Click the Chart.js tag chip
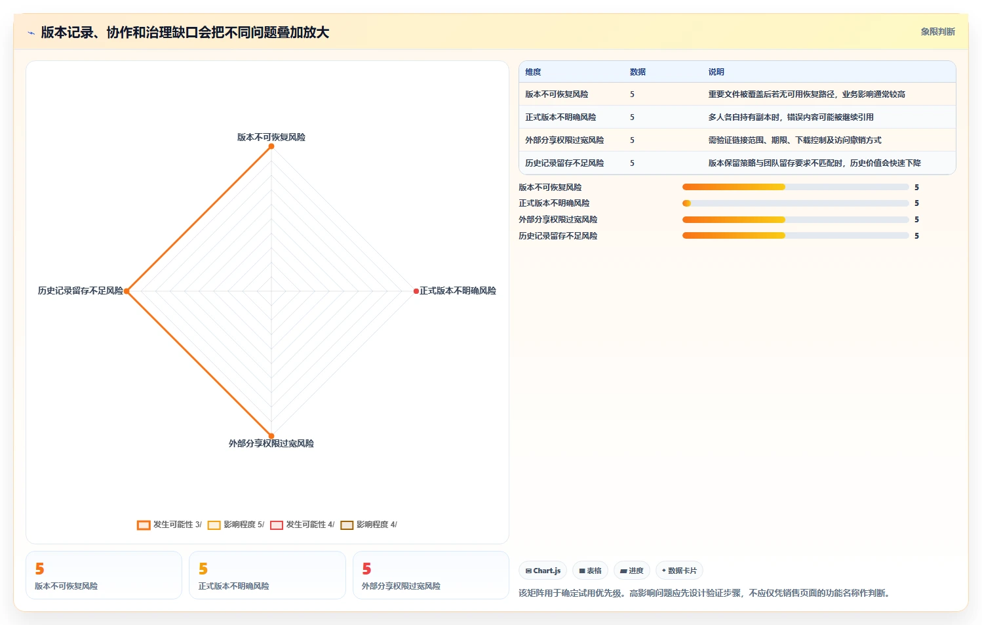 [543, 571]
